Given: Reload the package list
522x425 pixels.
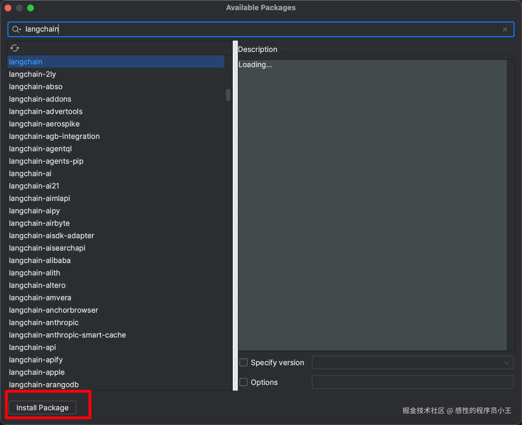Looking at the screenshot, I should [x=15, y=48].
